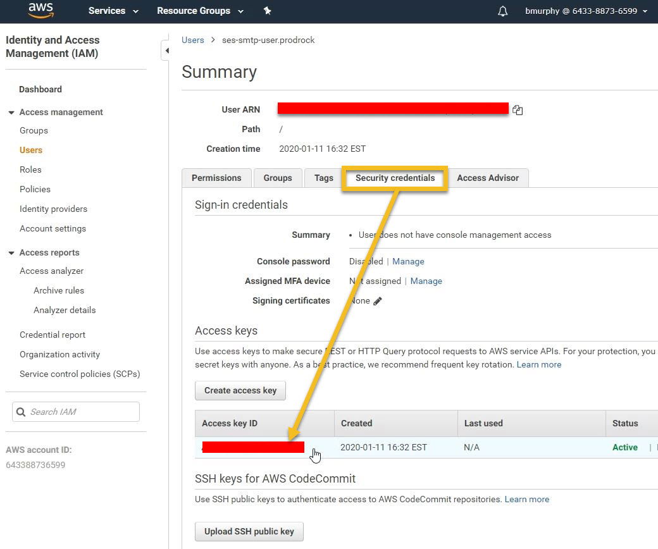Focus the Search IAM field
Screen dimensions: 658x549
click(x=76, y=412)
